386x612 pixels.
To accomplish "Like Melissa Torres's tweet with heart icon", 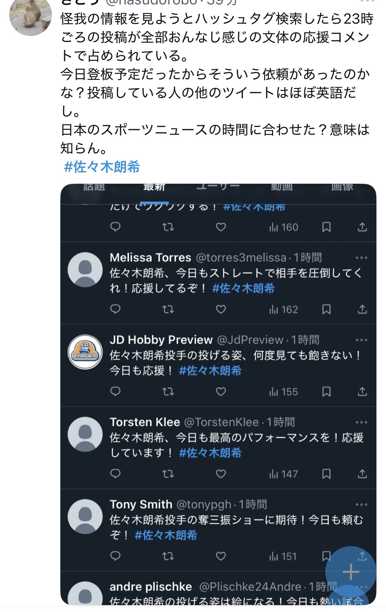I will coord(221,310).
